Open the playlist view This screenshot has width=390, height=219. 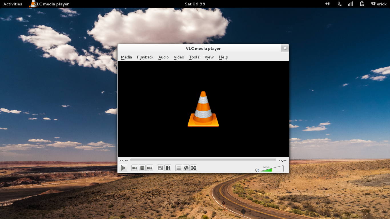179,168
